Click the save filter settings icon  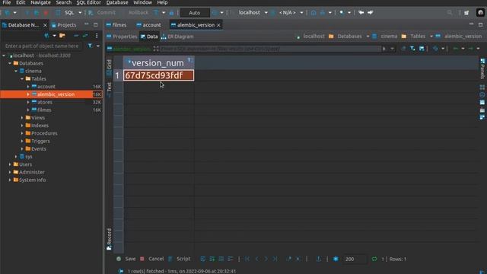[x=422, y=49]
